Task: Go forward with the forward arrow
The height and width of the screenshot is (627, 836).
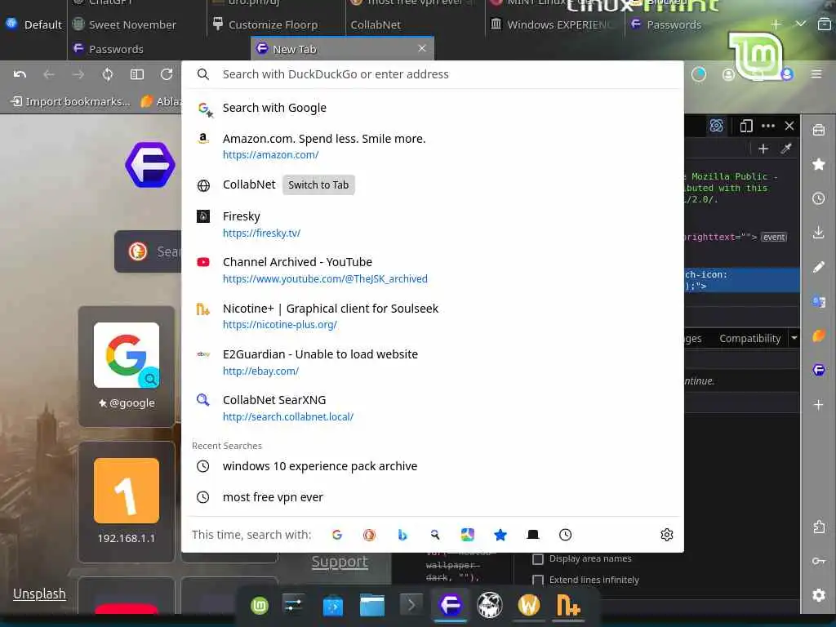Action: (x=78, y=74)
